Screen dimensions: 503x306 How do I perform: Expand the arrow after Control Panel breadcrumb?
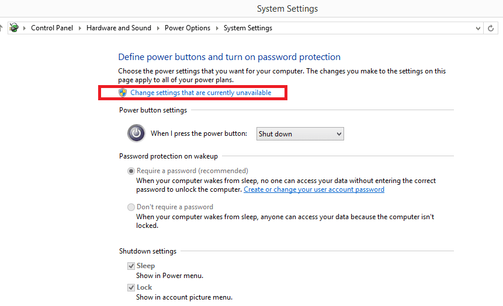click(81, 28)
